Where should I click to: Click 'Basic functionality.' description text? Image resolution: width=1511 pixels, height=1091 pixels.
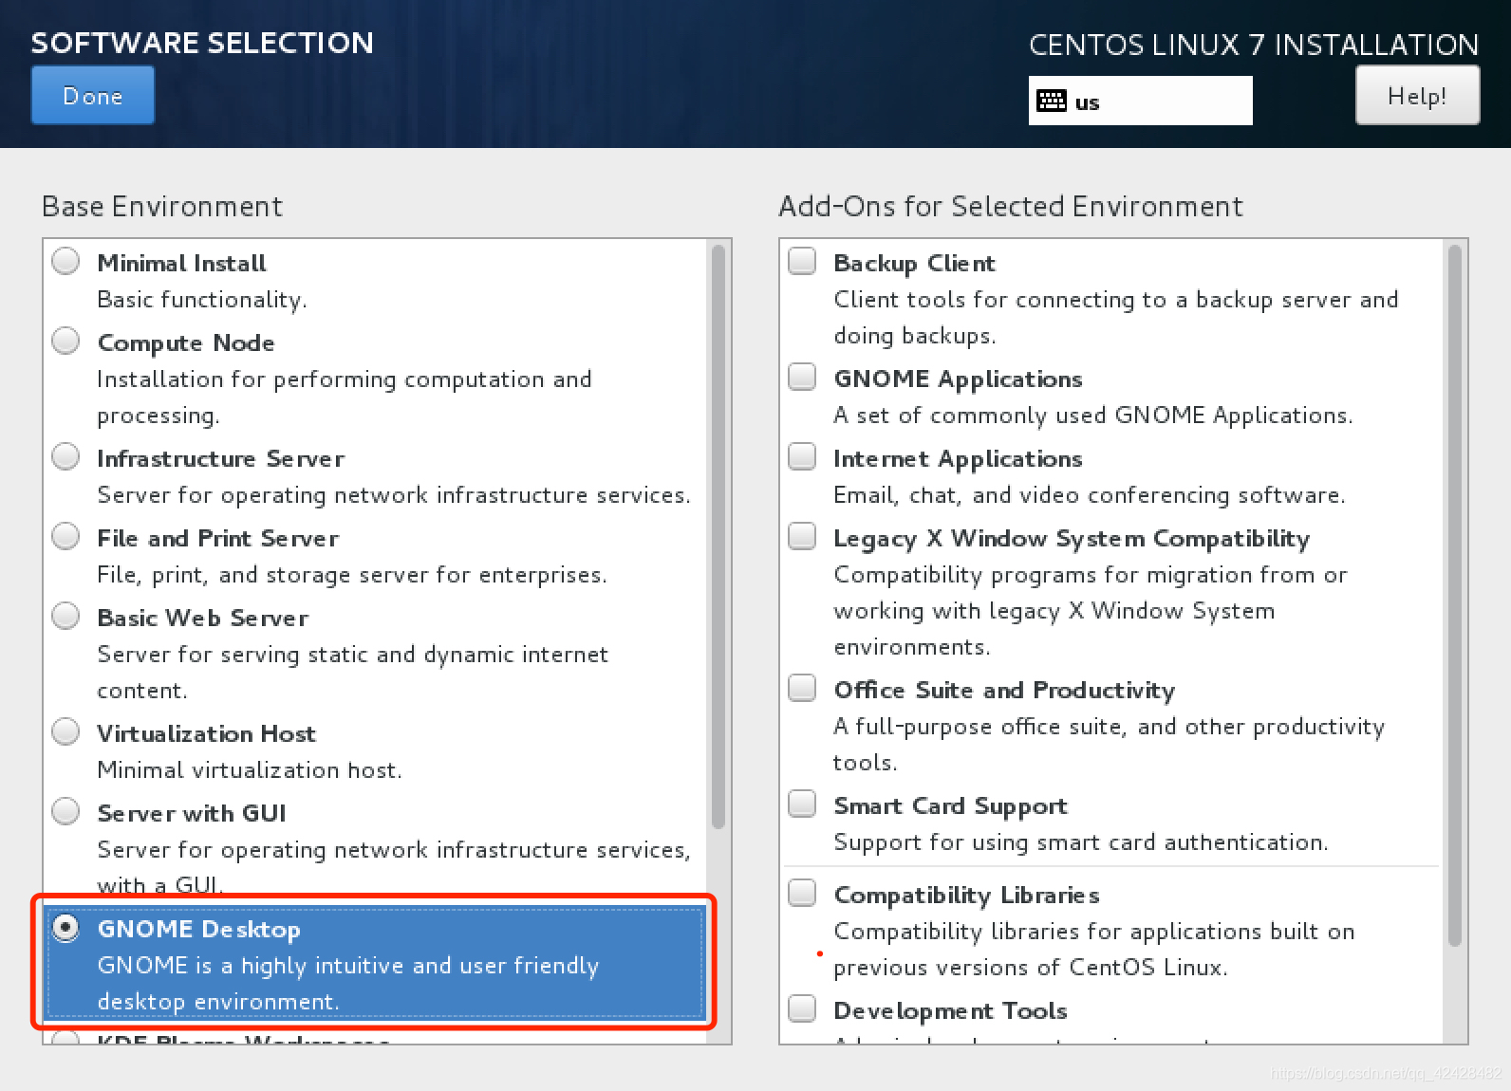coord(202,300)
